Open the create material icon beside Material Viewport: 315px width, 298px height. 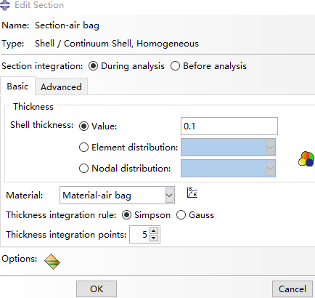pyautogui.click(x=192, y=193)
